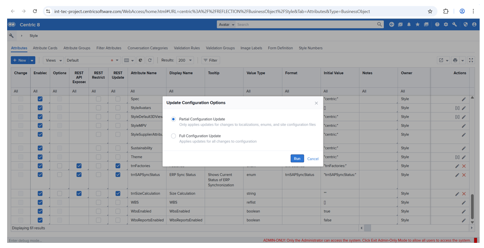484x248 pixels.
Task: Click the export open-in-new icon
Action: click(441, 60)
